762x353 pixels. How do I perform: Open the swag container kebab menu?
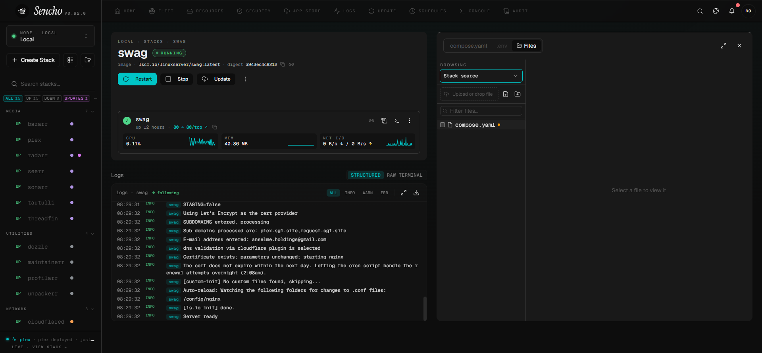click(410, 121)
